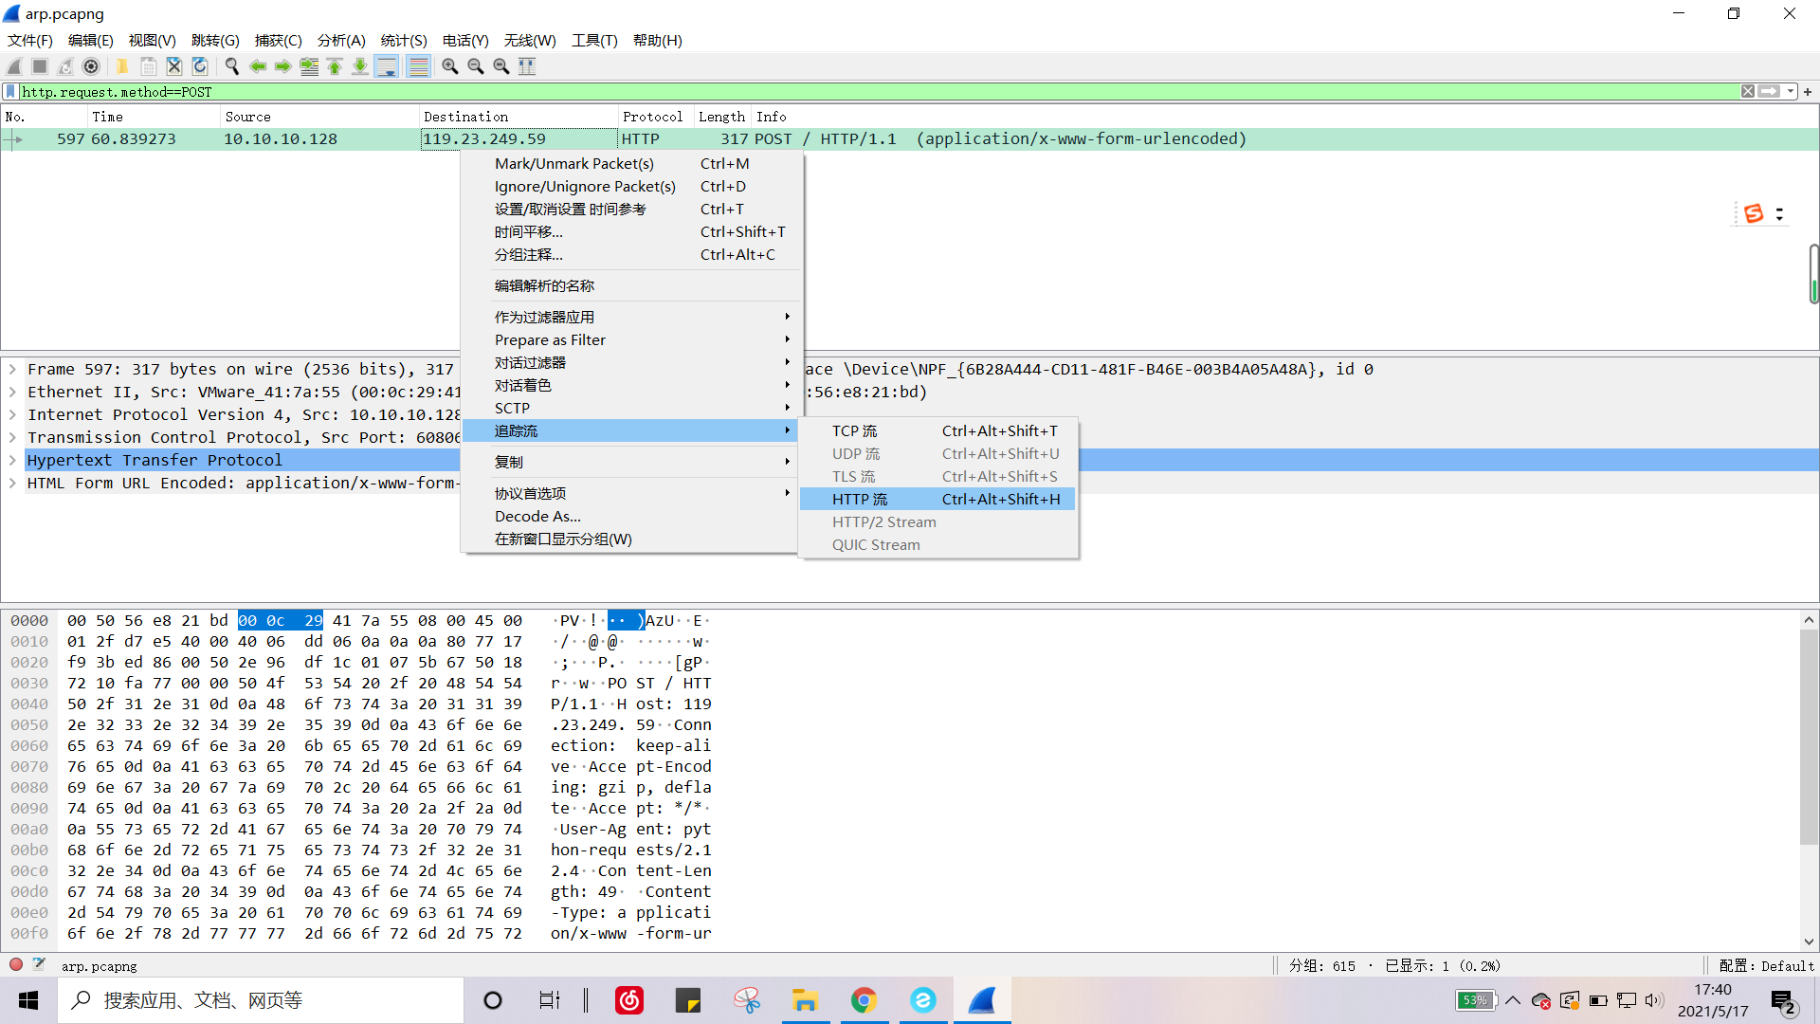Screen dimensions: 1820x1024
Task: Start a new packet capture
Action: 13,66
